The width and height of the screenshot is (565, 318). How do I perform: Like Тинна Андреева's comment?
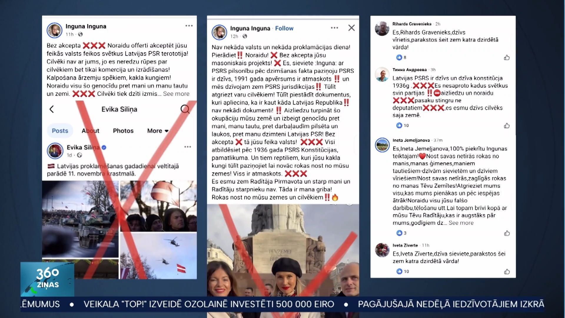(507, 125)
